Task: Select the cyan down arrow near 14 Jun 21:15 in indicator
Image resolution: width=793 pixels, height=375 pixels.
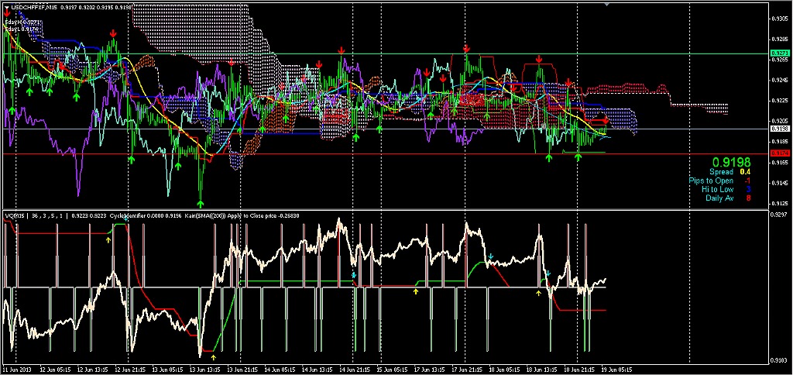Action: pyautogui.click(x=354, y=274)
